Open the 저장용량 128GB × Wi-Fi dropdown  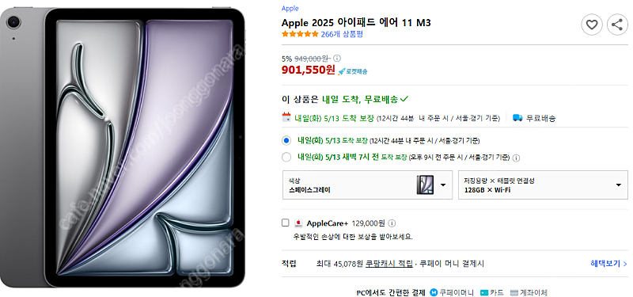(543, 185)
